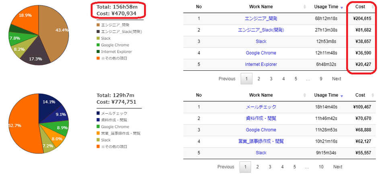Viewport: 378px width, 174px height.
Task: Click the Usage Time sort arrow in lower table
Action: [x=342, y=96]
